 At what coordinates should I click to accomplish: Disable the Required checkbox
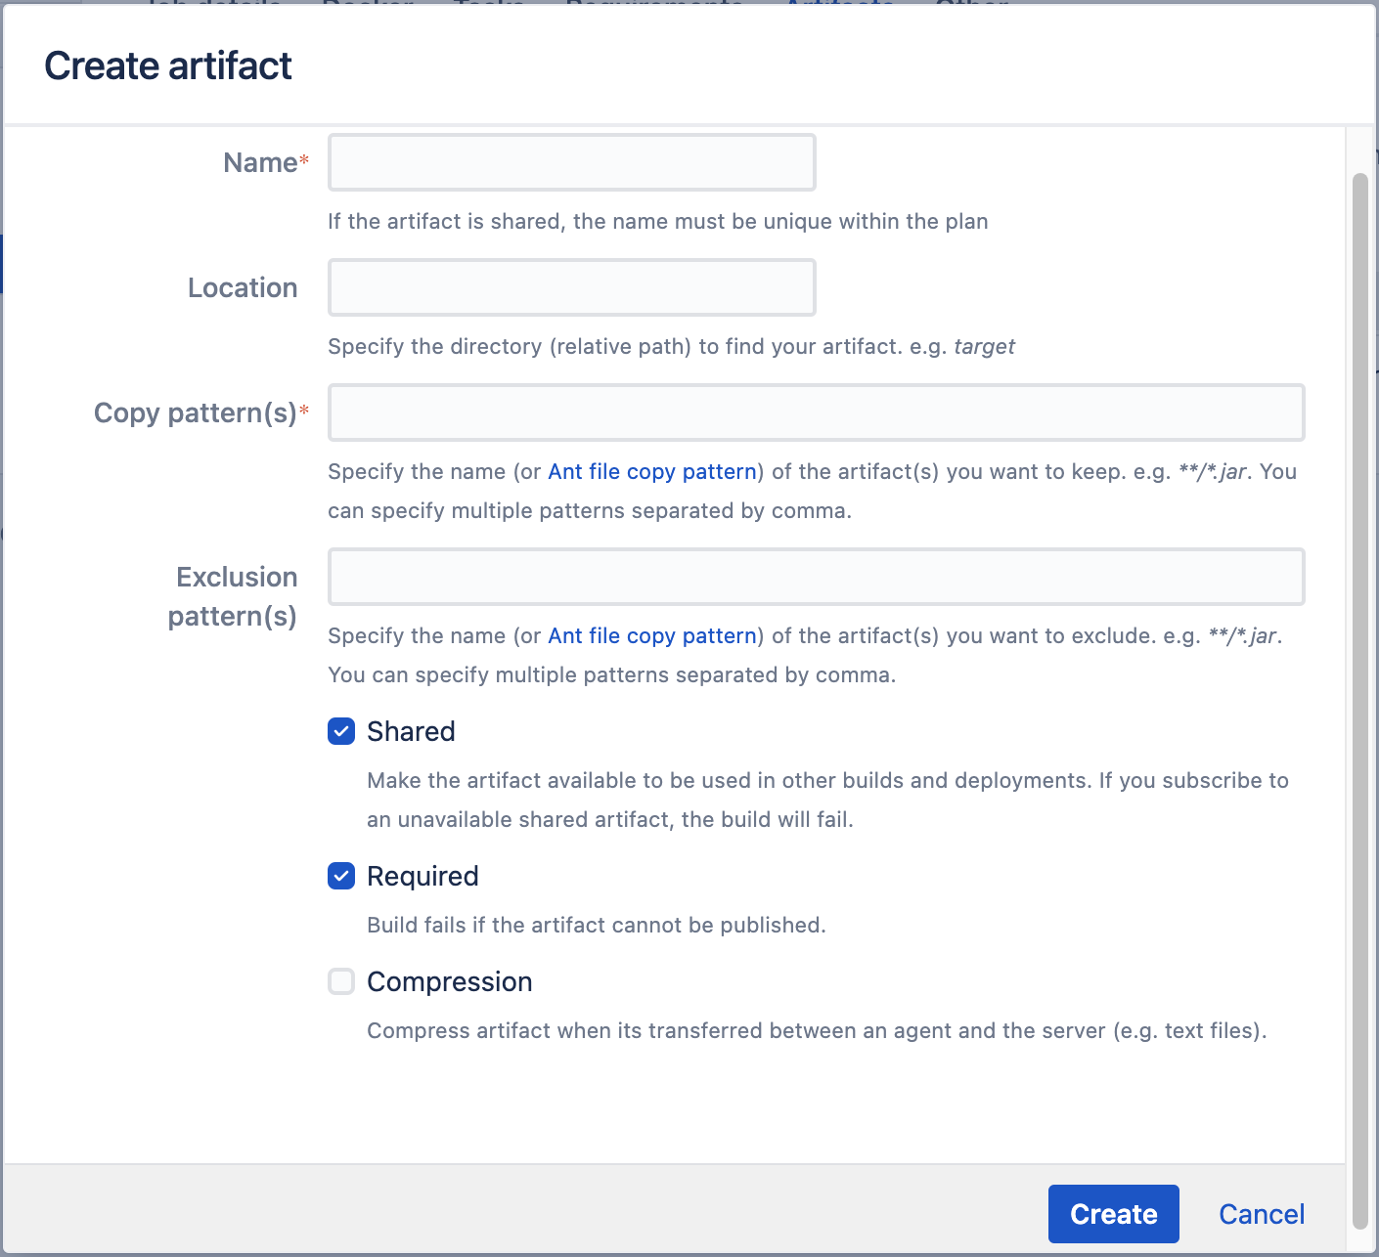point(341,876)
